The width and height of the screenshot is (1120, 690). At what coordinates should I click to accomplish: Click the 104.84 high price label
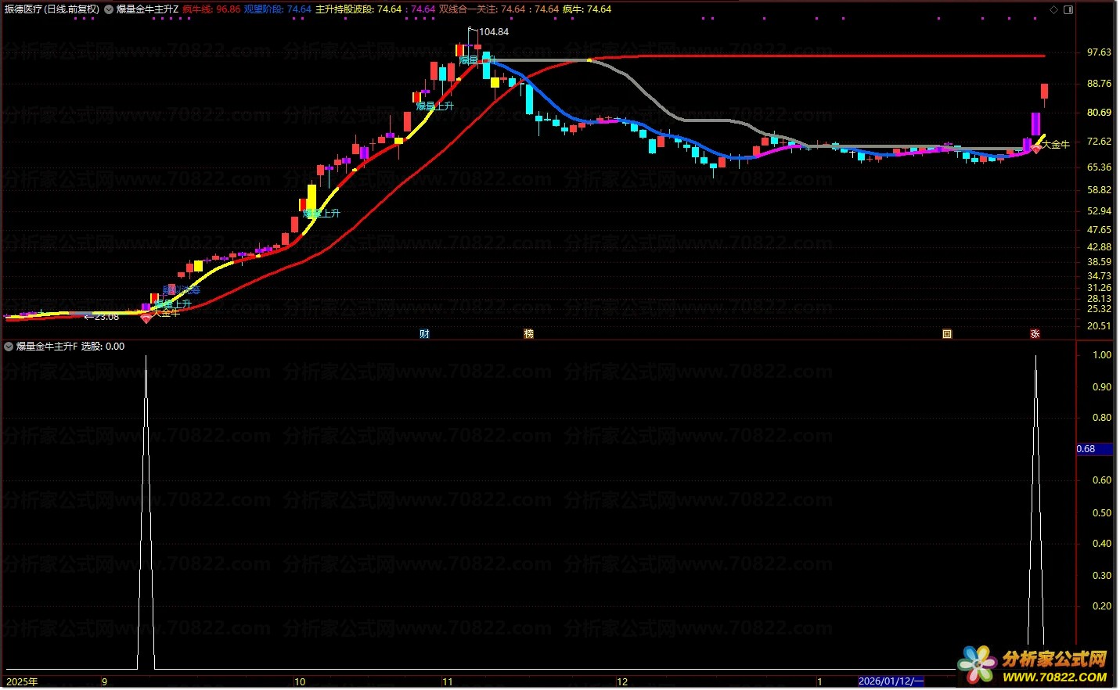click(x=493, y=32)
